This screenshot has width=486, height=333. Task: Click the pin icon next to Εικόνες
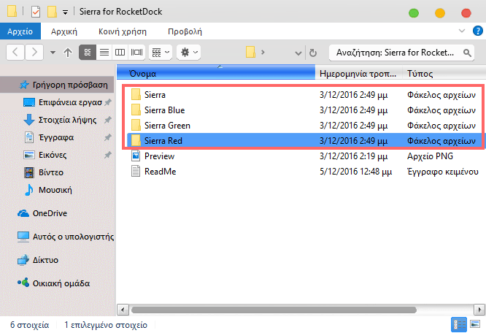click(x=107, y=155)
